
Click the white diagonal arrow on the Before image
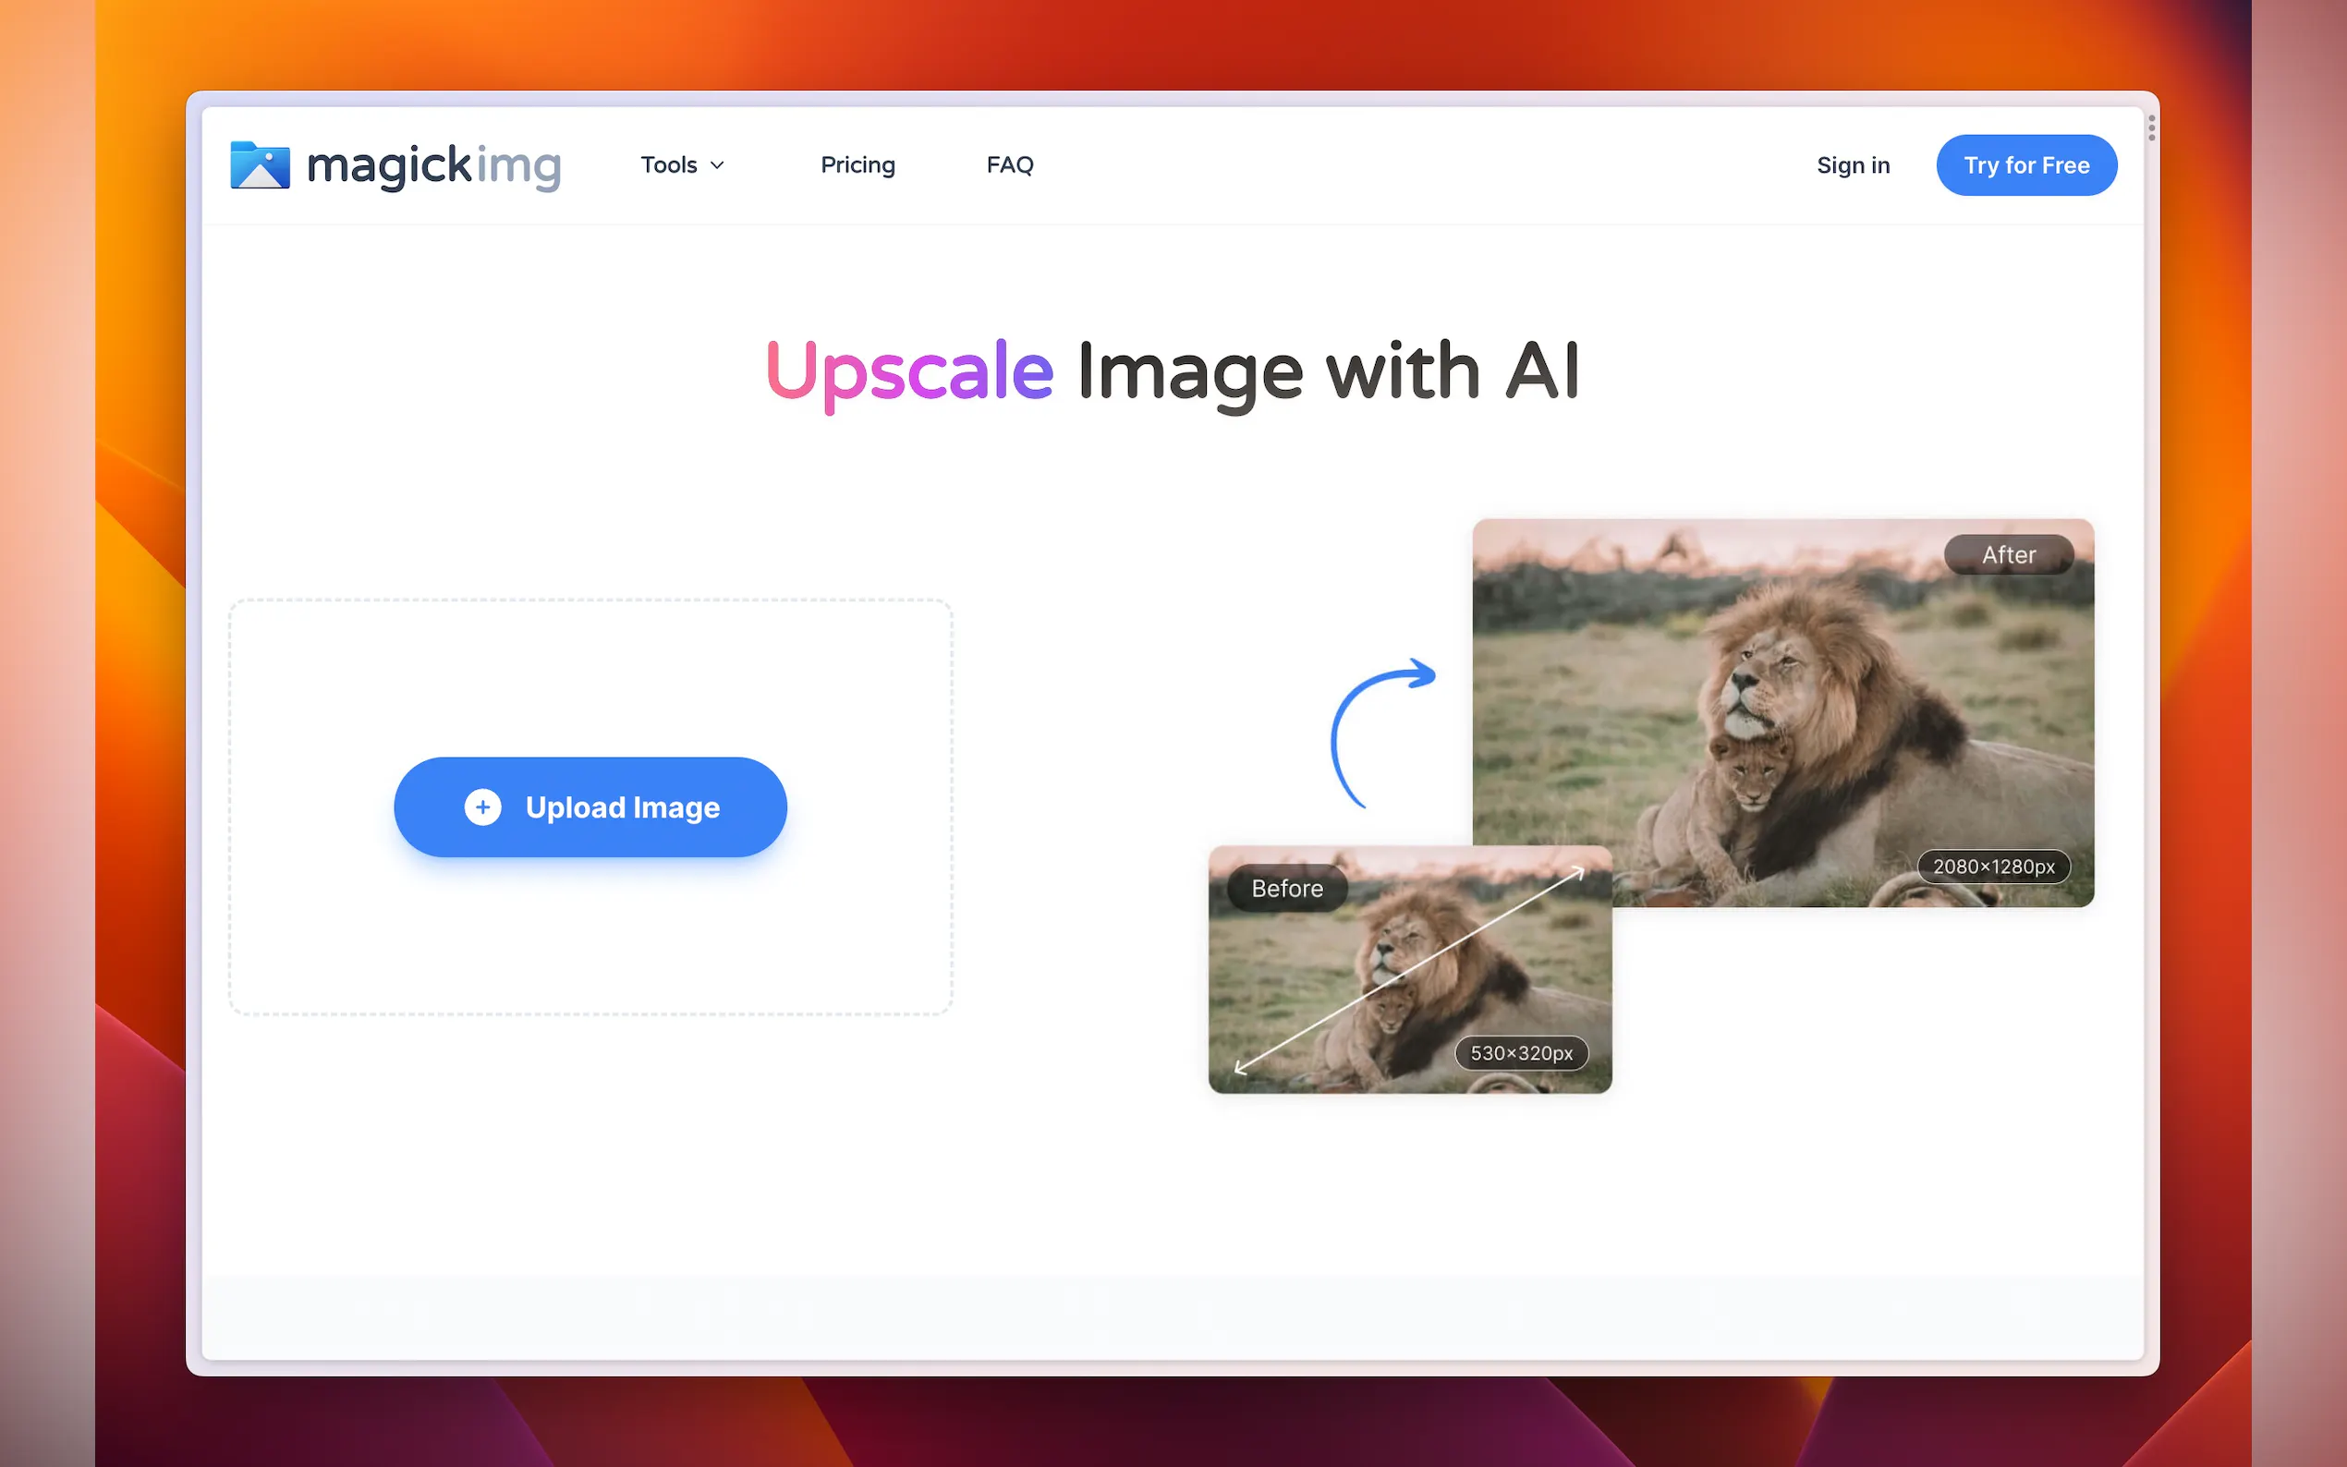1409,970
